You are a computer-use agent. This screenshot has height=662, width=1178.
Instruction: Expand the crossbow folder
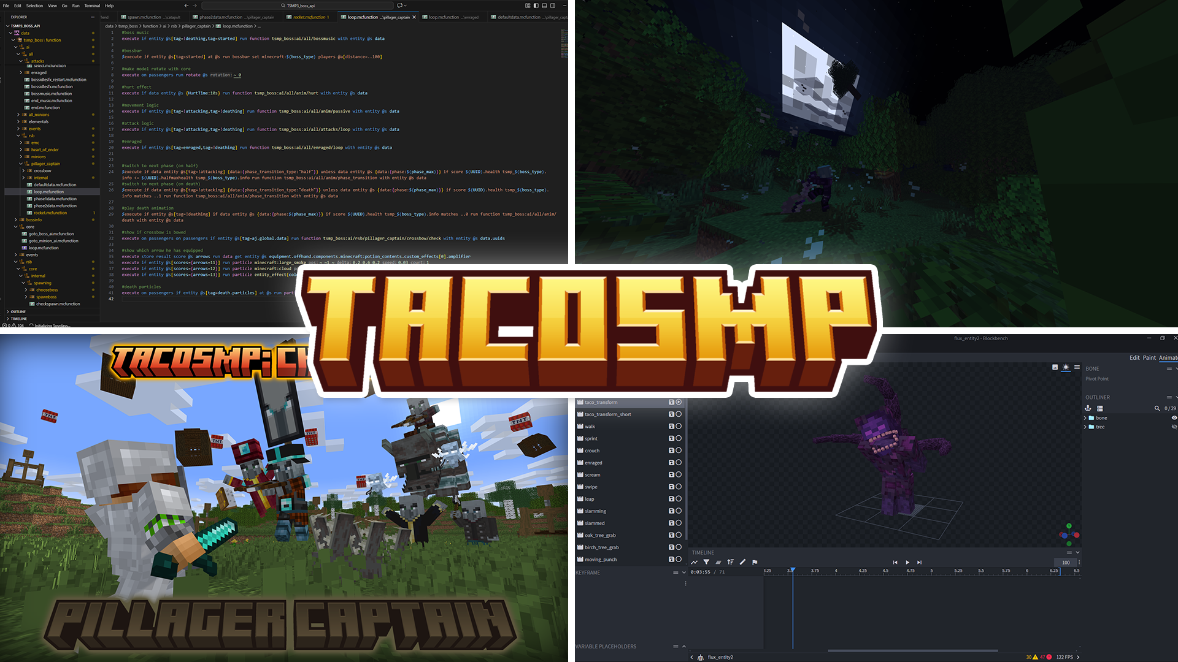click(x=23, y=170)
